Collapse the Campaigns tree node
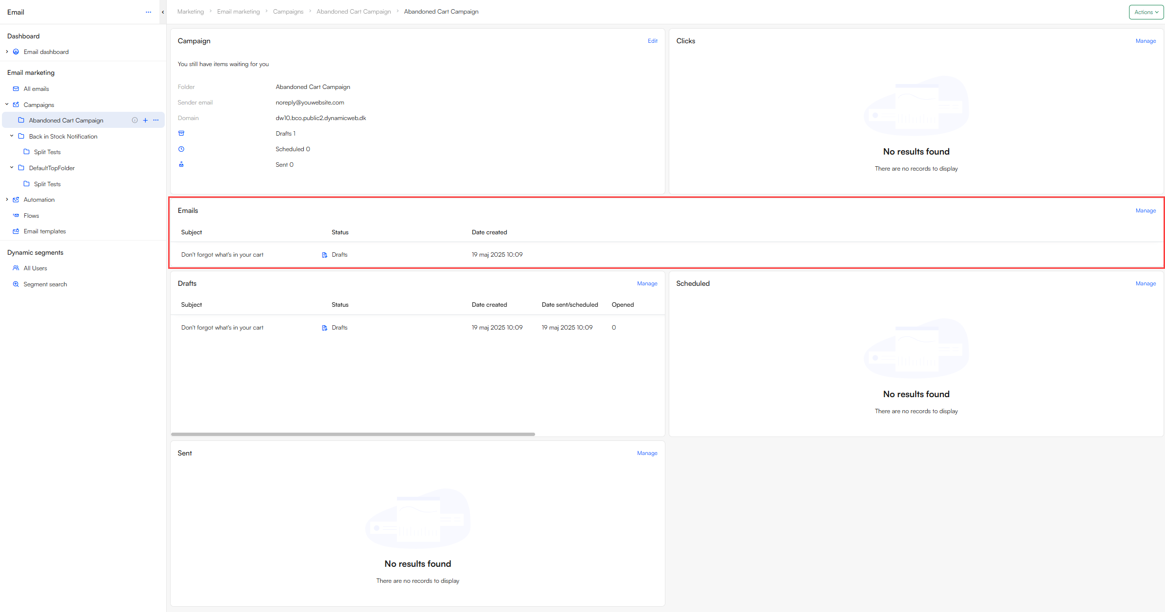 tap(7, 105)
